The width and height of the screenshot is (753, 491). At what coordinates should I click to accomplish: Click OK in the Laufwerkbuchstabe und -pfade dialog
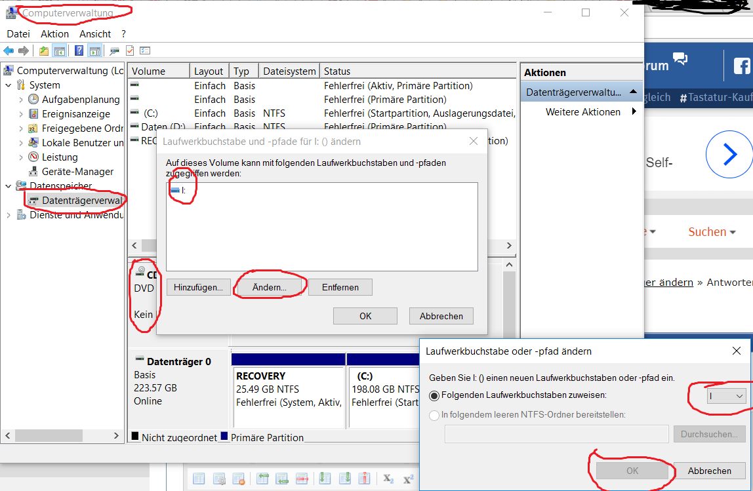point(365,316)
